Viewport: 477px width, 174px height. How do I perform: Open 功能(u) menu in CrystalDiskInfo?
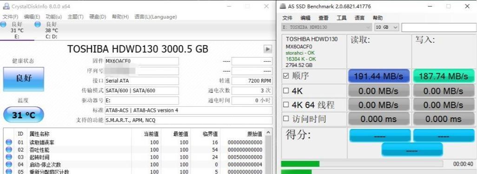[x=53, y=17]
